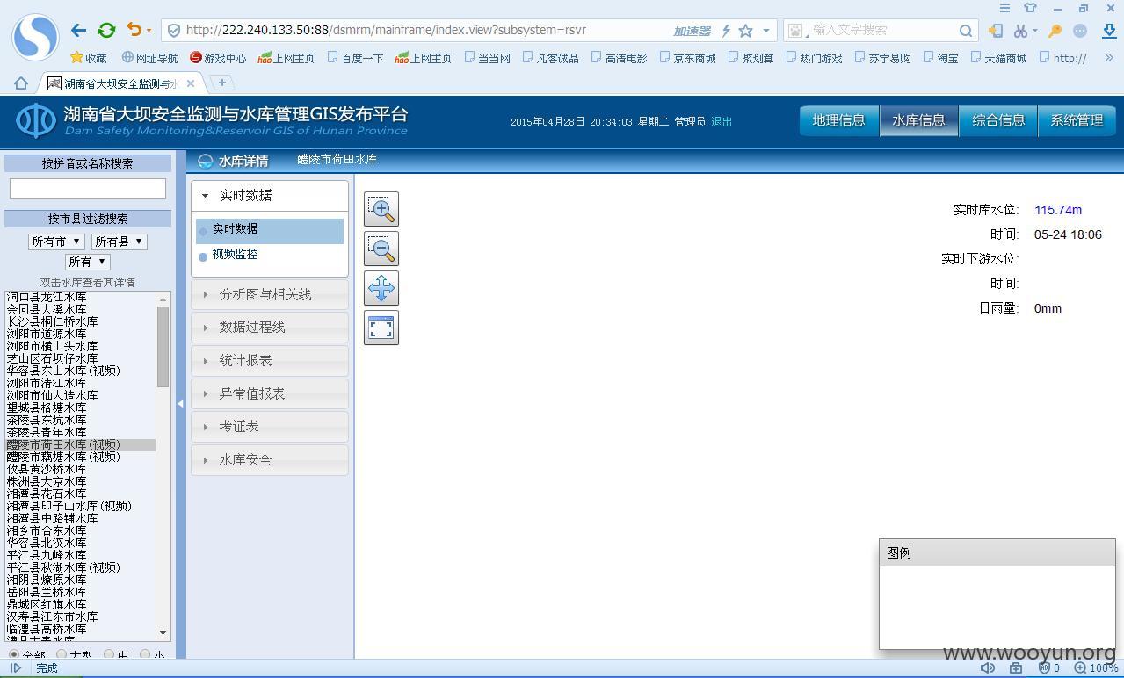Click the green refresh page icon
This screenshot has width=1124, height=678.
tap(106, 30)
